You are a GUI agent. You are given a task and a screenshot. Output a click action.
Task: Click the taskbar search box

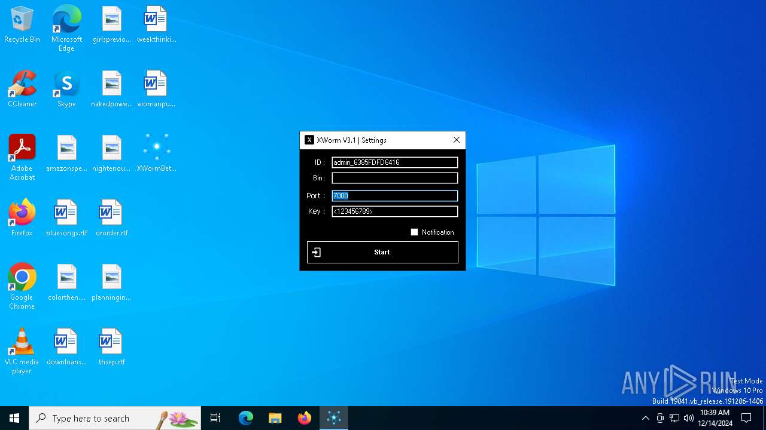point(115,418)
